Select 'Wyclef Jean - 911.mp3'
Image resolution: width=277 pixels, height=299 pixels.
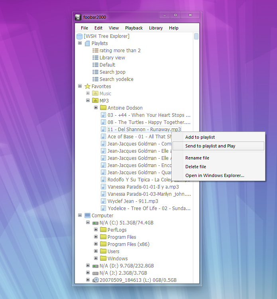tap(133, 201)
